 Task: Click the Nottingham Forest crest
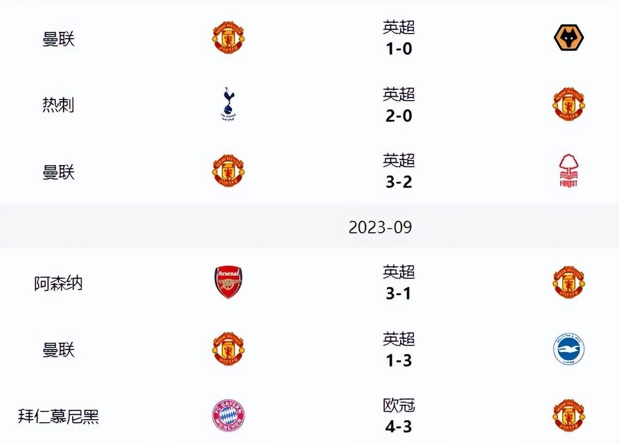point(568,171)
